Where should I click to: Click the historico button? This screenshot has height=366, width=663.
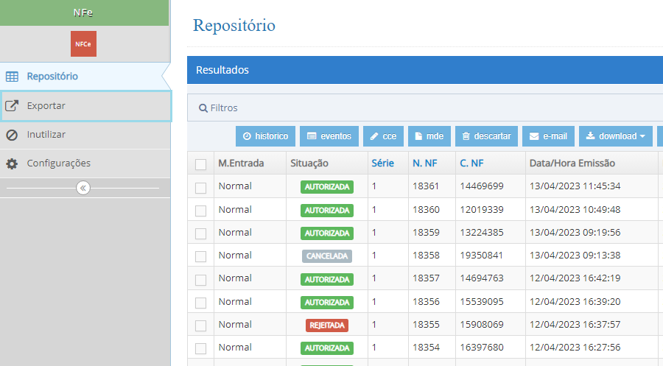(x=265, y=136)
